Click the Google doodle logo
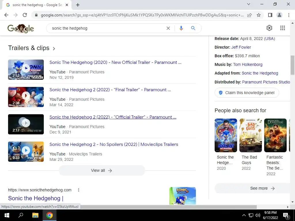Screen dimensions: 295x221 (x=21, y=28)
